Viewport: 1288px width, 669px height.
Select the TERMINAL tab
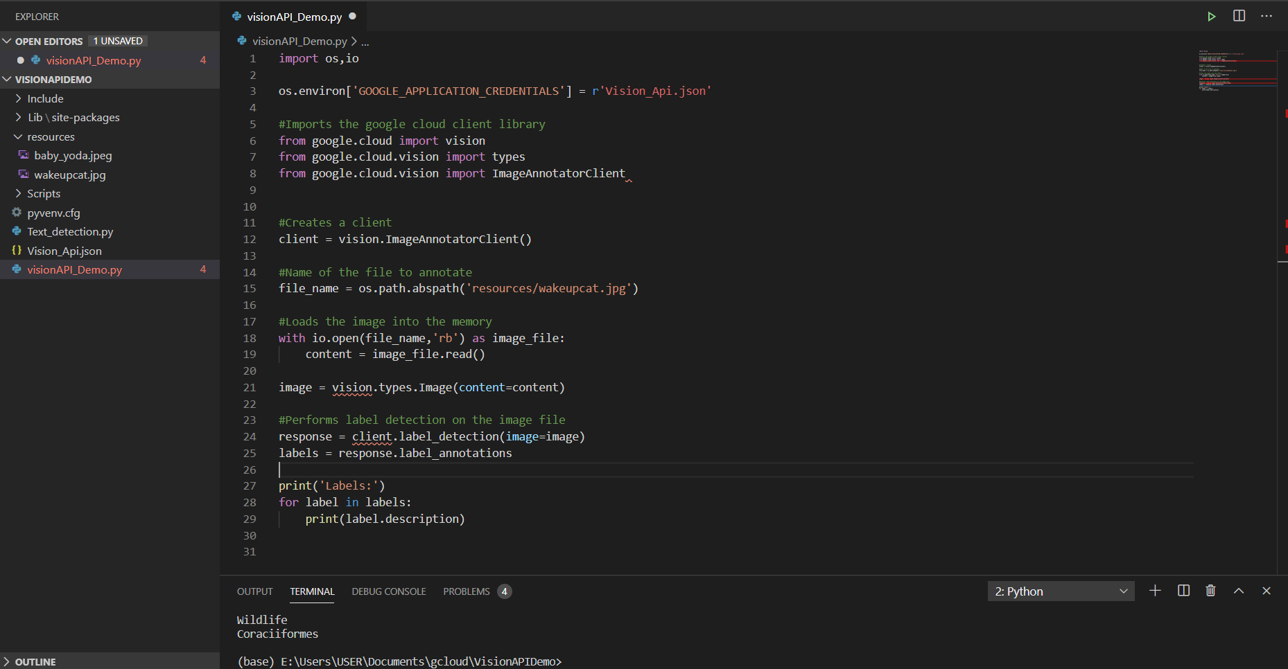pos(312,591)
